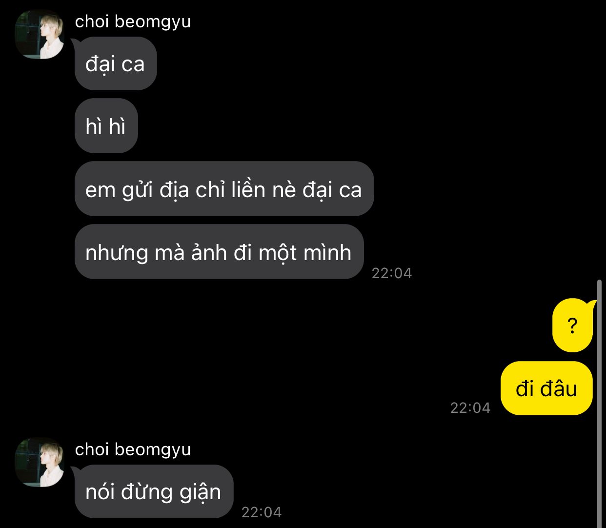Open profile via lower "choi beomgyu" name

(x=133, y=449)
